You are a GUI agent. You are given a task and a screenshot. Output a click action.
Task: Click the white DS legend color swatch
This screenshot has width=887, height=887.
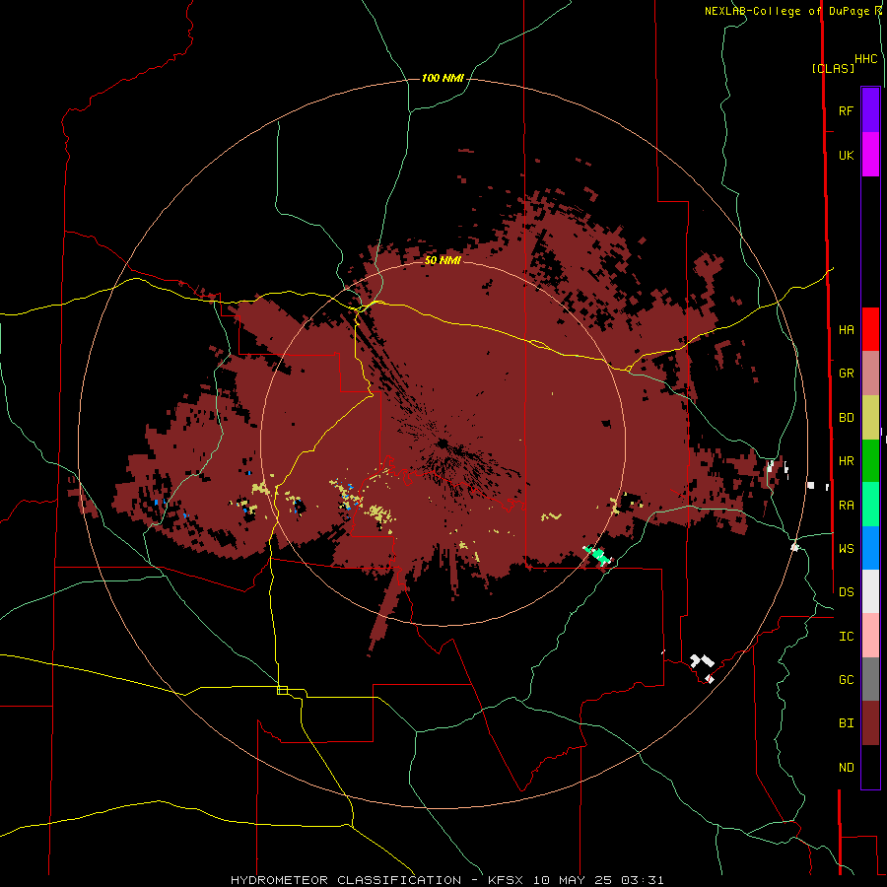click(870, 591)
